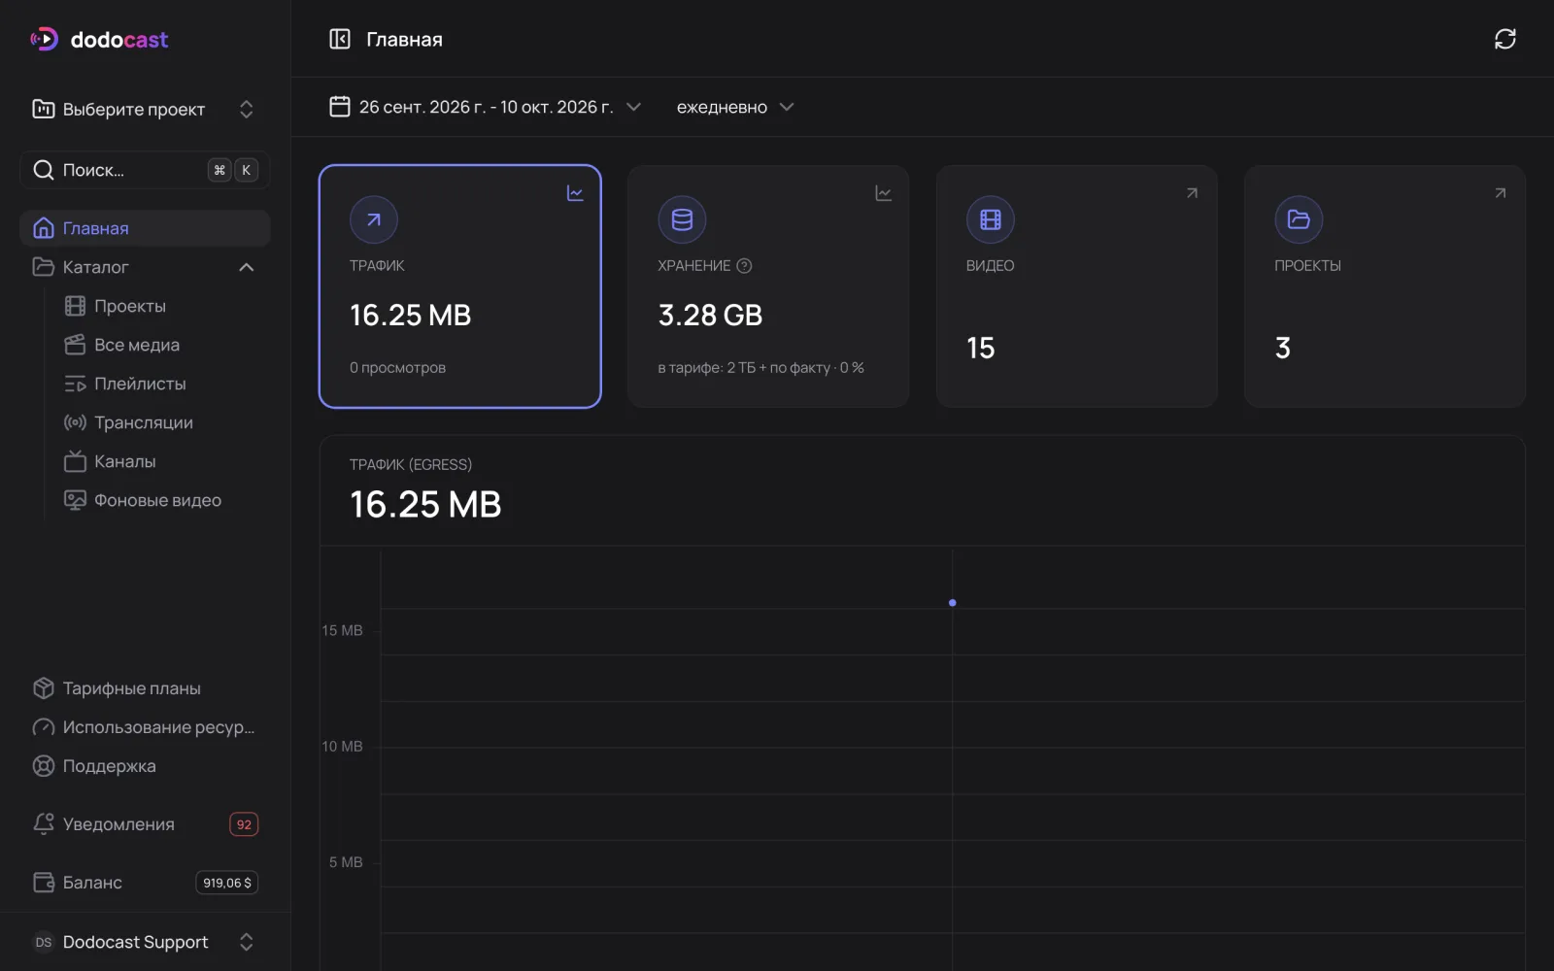Open the 'Выберите проект' project selector
Viewport: 1554px width, 971px height.
[x=145, y=109]
